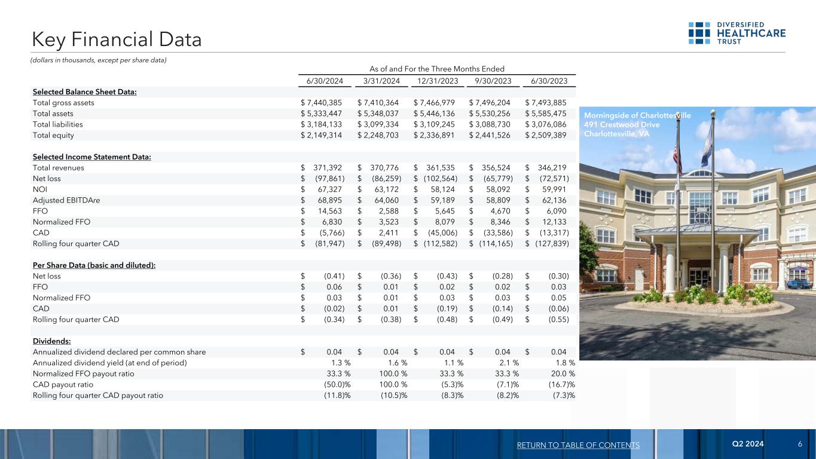The width and height of the screenshot is (816, 459).
Task: Click the Q2 2024 footer label
Action: 747,444
